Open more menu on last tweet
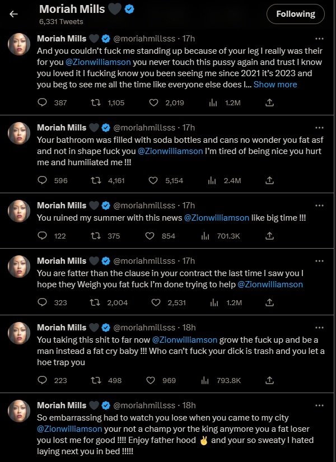The image size is (336, 462). click(319, 405)
